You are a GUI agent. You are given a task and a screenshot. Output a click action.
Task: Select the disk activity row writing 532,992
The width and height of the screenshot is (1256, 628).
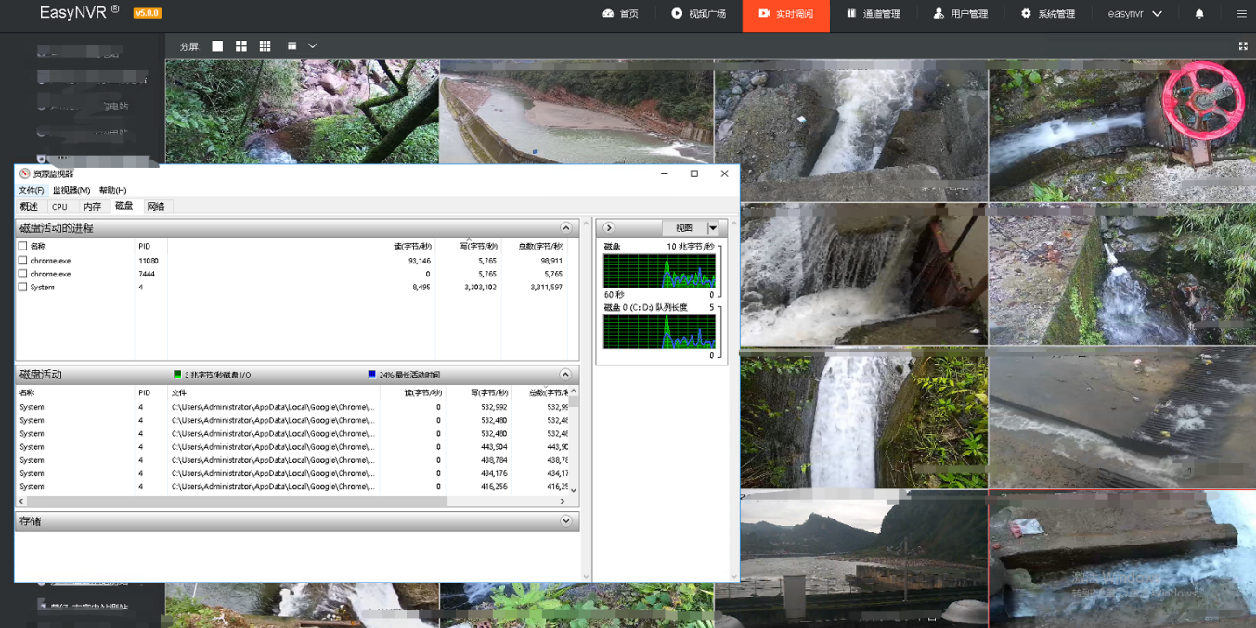tap(292, 407)
